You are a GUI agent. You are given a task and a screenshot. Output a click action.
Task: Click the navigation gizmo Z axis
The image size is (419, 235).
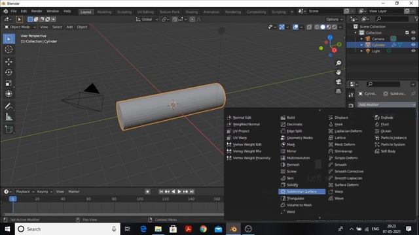[330, 38]
